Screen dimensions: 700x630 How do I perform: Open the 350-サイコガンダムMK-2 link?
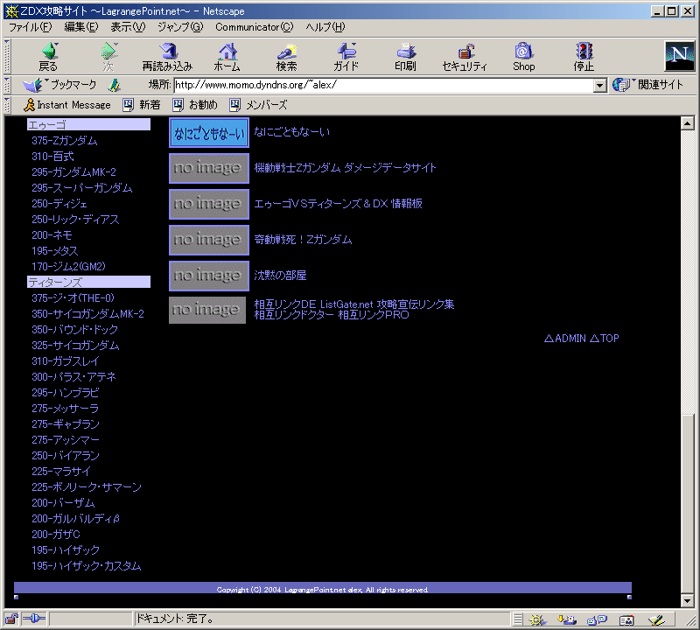tap(88, 314)
